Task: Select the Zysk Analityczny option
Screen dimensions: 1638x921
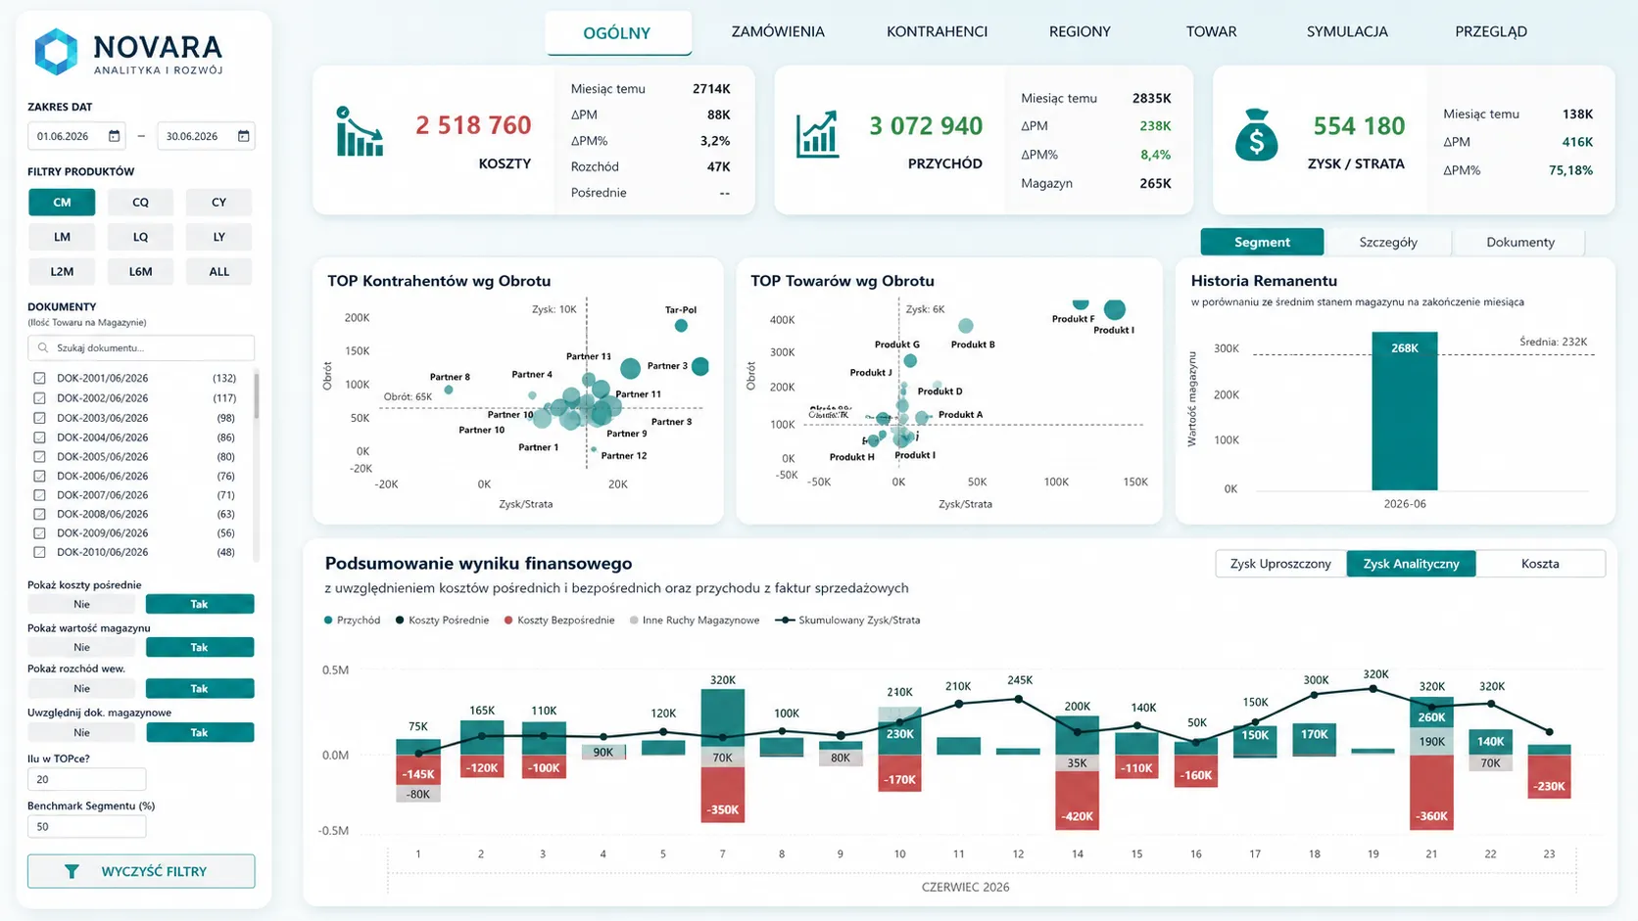Action: [1412, 564]
